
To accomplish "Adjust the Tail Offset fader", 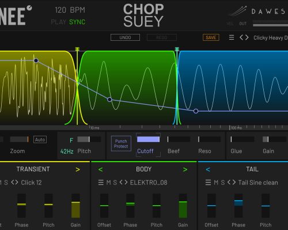I will [211, 205].
